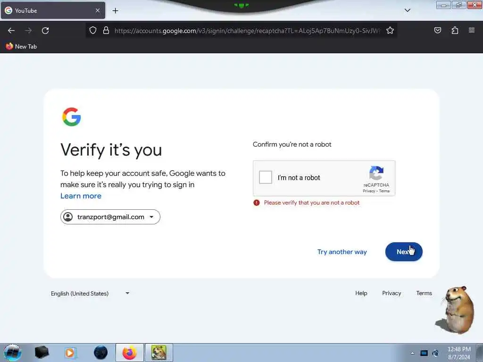Click the hamster Box taskbar icon

pyautogui.click(x=159, y=353)
